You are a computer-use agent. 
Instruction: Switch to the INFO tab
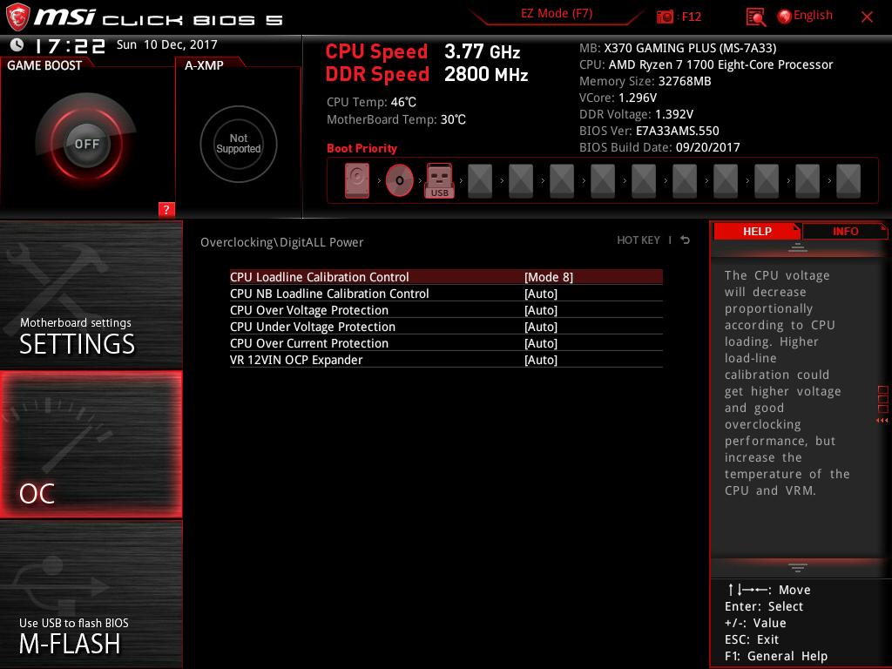[845, 231]
